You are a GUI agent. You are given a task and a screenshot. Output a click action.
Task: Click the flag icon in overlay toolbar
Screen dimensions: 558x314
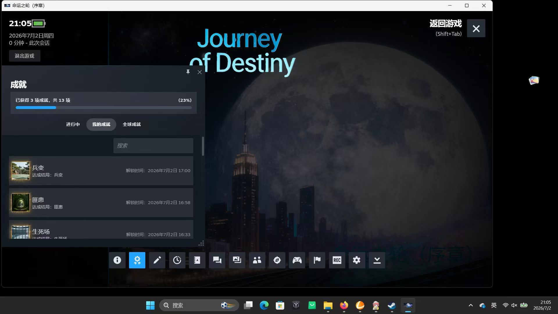tap(317, 260)
